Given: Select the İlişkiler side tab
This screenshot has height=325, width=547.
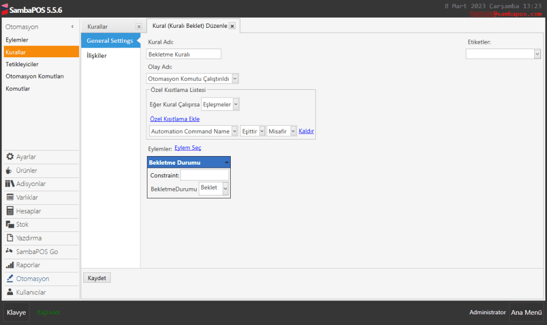Looking at the screenshot, I should [97, 56].
